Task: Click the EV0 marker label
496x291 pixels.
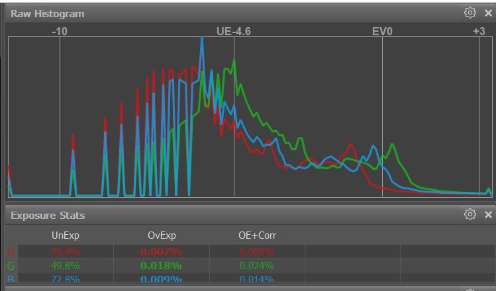Action: (382, 31)
